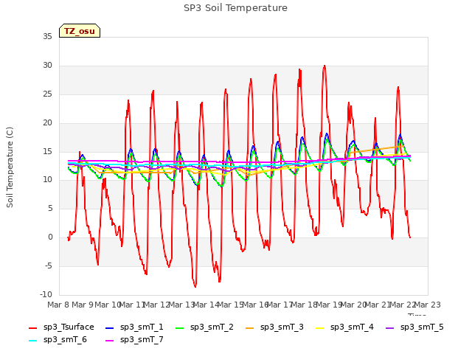Click the Mar 18 x-axis date label

305,305
